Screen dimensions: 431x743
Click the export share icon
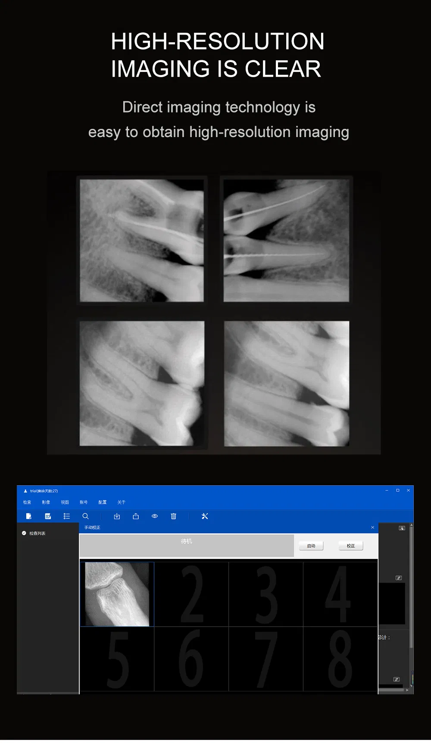(136, 516)
